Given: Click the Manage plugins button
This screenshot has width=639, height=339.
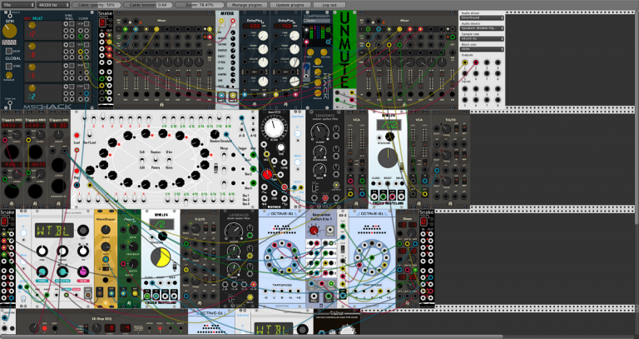Looking at the screenshot, I should point(247,5).
